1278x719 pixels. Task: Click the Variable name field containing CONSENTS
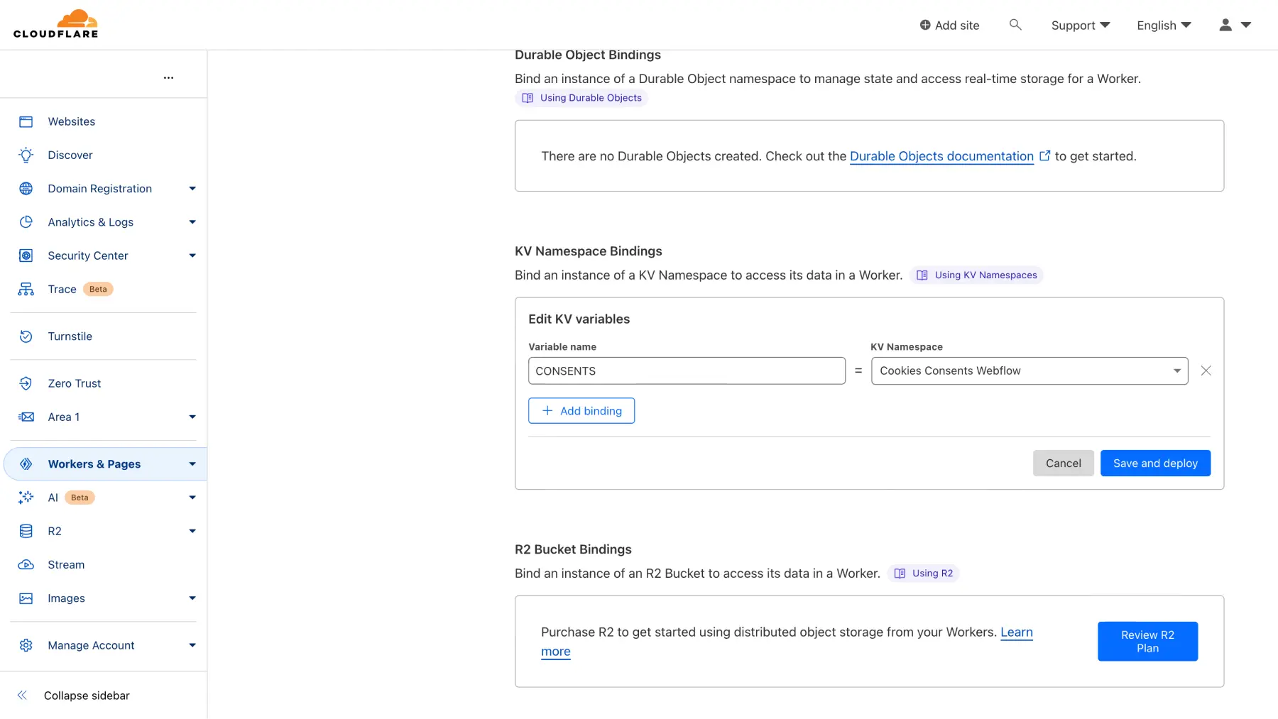point(687,371)
